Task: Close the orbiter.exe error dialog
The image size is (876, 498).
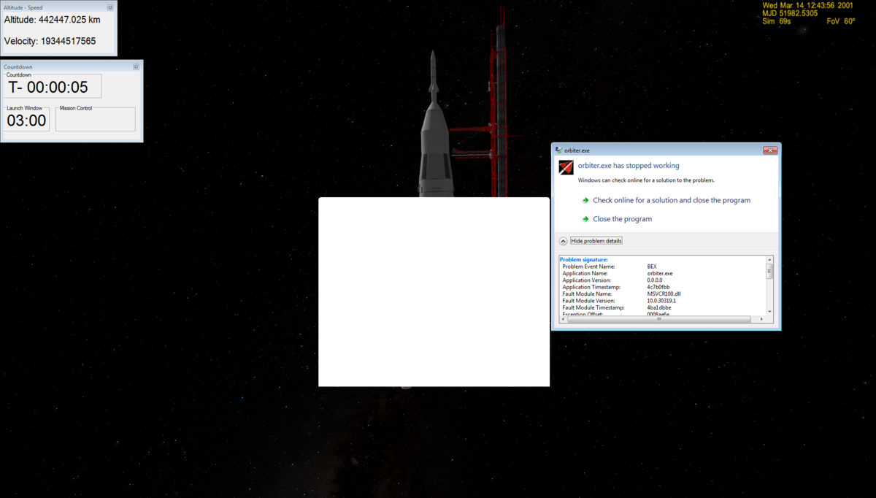Action: coord(770,150)
